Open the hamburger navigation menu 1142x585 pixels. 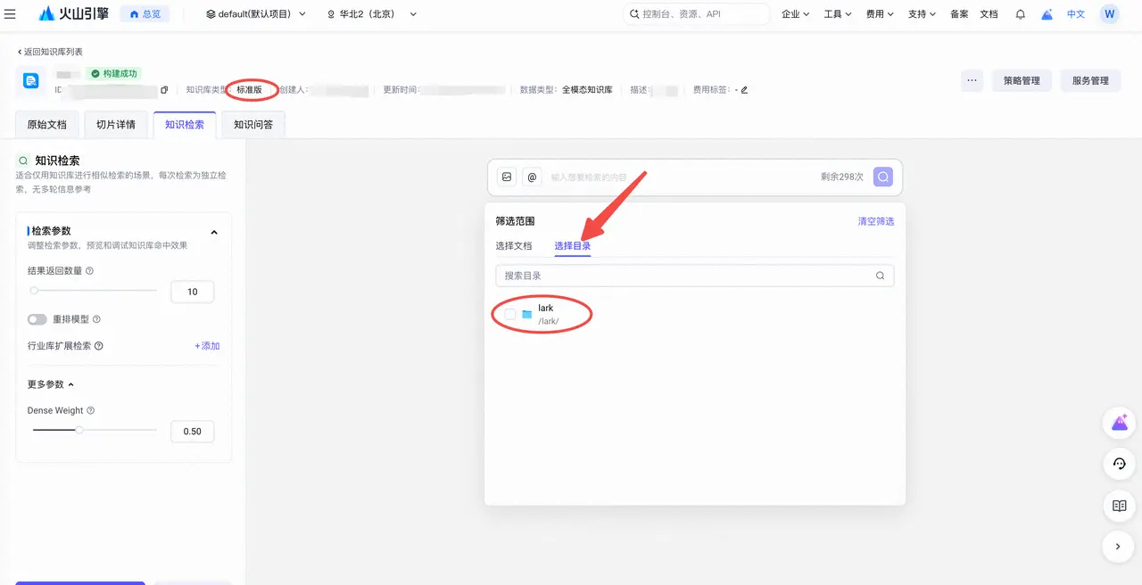point(11,14)
